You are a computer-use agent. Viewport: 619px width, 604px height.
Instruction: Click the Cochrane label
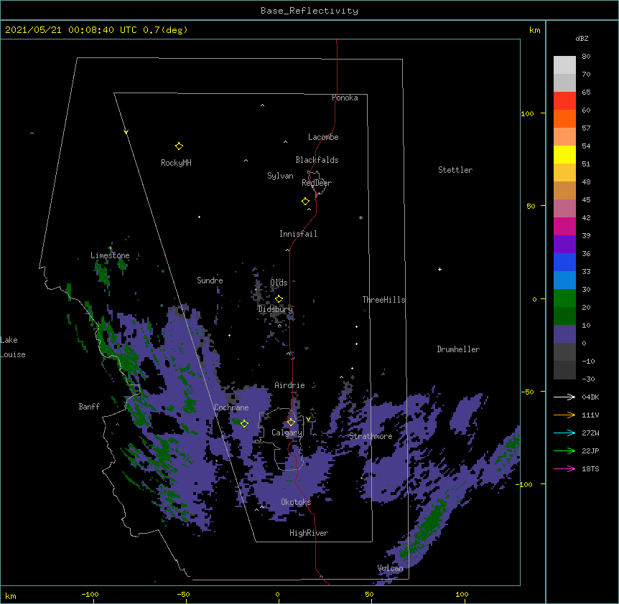(x=231, y=407)
